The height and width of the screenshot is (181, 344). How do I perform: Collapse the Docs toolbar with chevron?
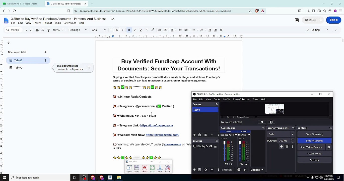coord(336,30)
